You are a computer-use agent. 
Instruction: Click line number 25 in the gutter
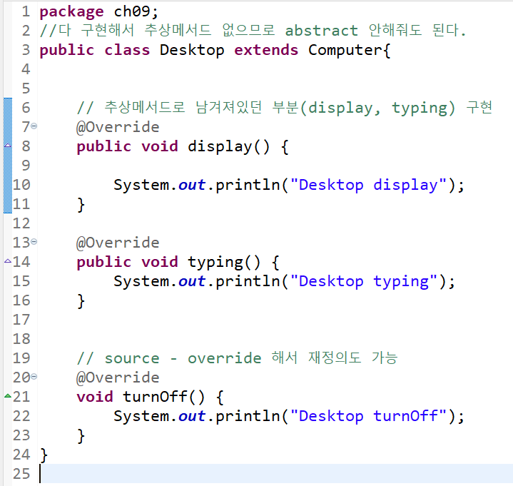pos(21,474)
